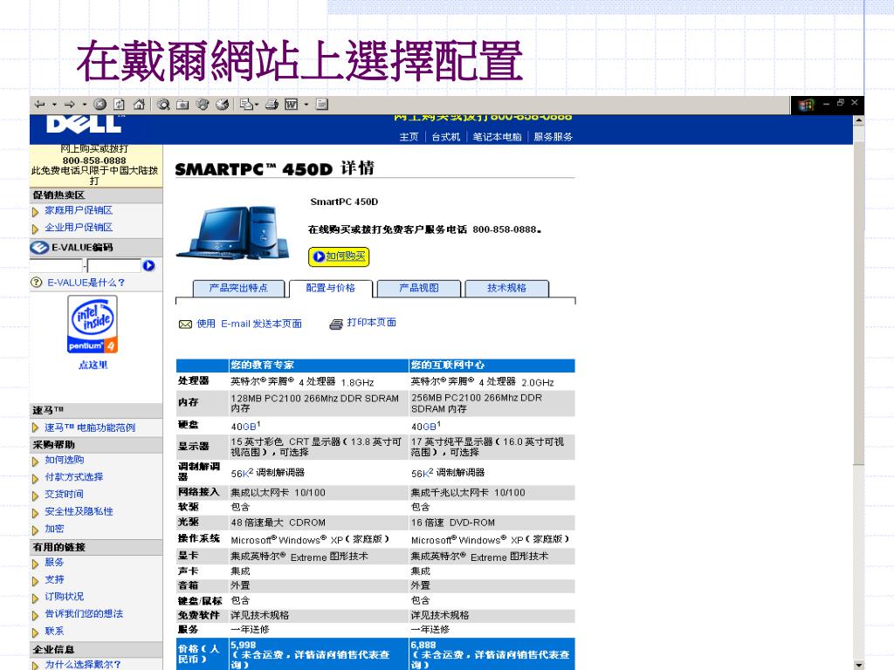Viewport: 894px width, 670px height.
Task: Click the SmartPC 450D computer image
Action: pos(234,232)
